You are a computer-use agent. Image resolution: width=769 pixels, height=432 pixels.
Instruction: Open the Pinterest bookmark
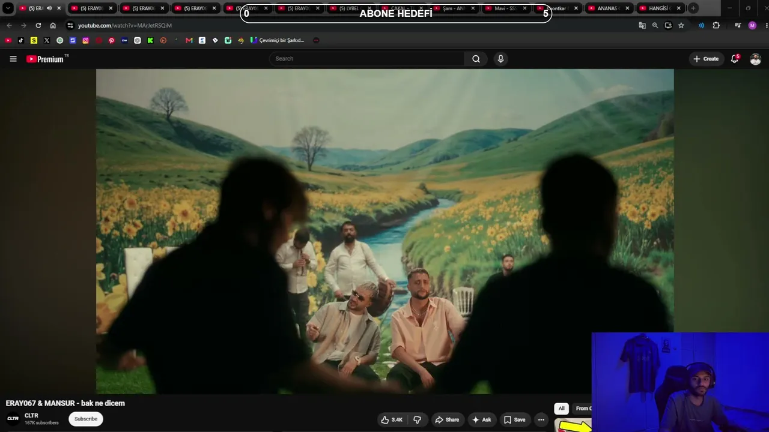pyautogui.click(x=112, y=40)
